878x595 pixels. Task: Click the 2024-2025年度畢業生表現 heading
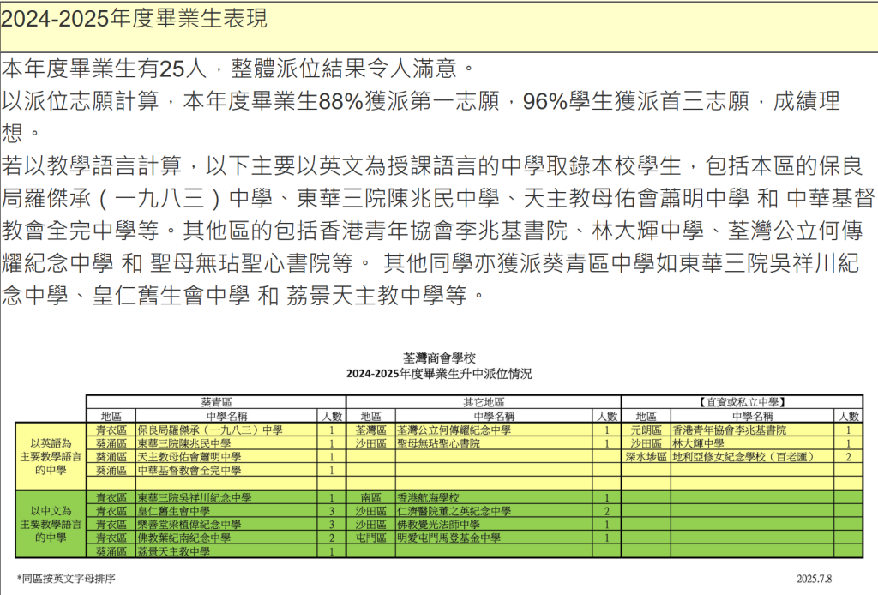coord(134,19)
